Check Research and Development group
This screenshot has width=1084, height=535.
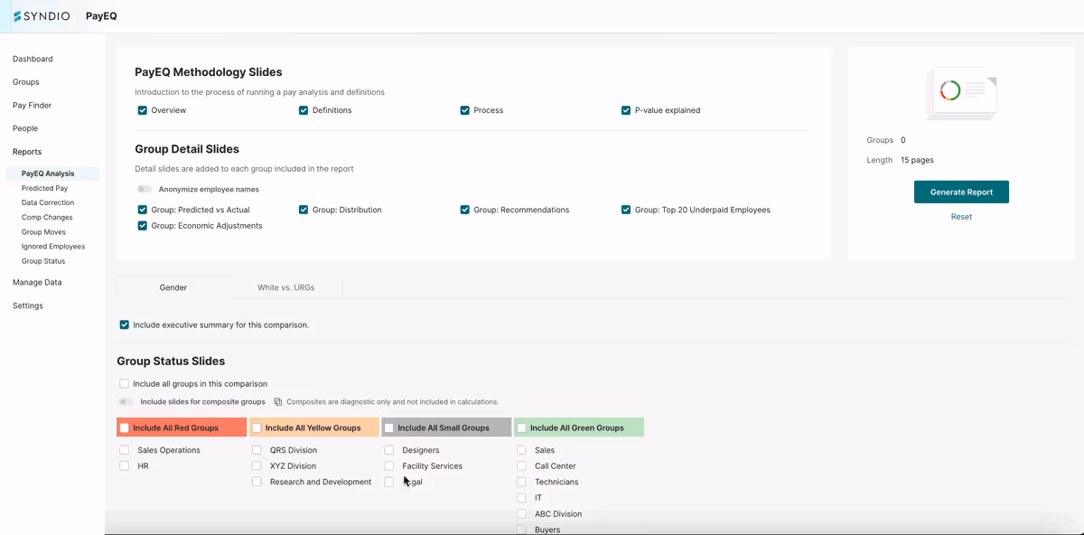point(257,482)
